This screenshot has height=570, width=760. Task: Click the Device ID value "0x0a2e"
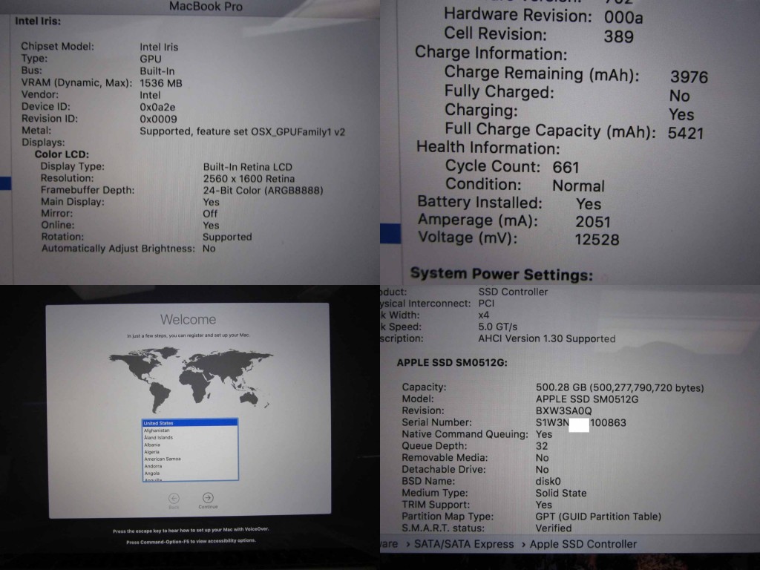pos(157,107)
